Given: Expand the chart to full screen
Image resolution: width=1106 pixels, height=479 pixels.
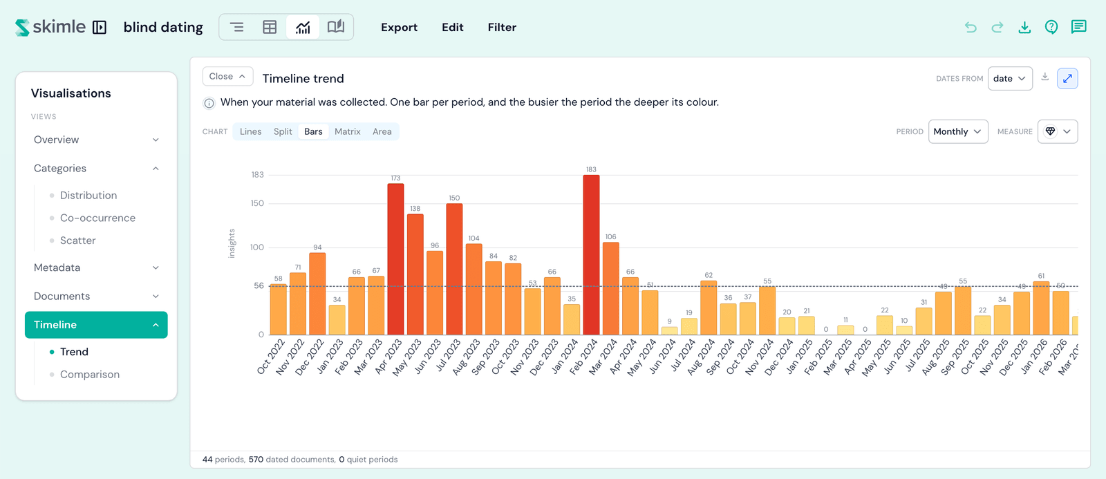Looking at the screenshot, I should tap(1067, 78).
